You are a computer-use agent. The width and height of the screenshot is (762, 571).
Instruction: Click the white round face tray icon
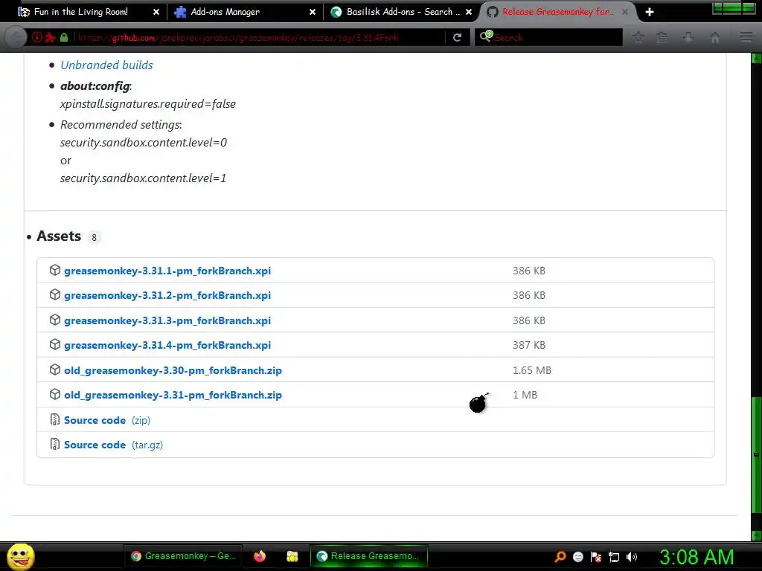click(x=577, y=556)
